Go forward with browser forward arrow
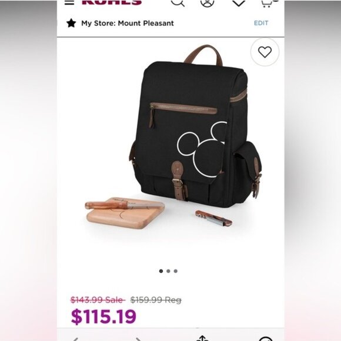341x341 pixels. click(138, 339)
